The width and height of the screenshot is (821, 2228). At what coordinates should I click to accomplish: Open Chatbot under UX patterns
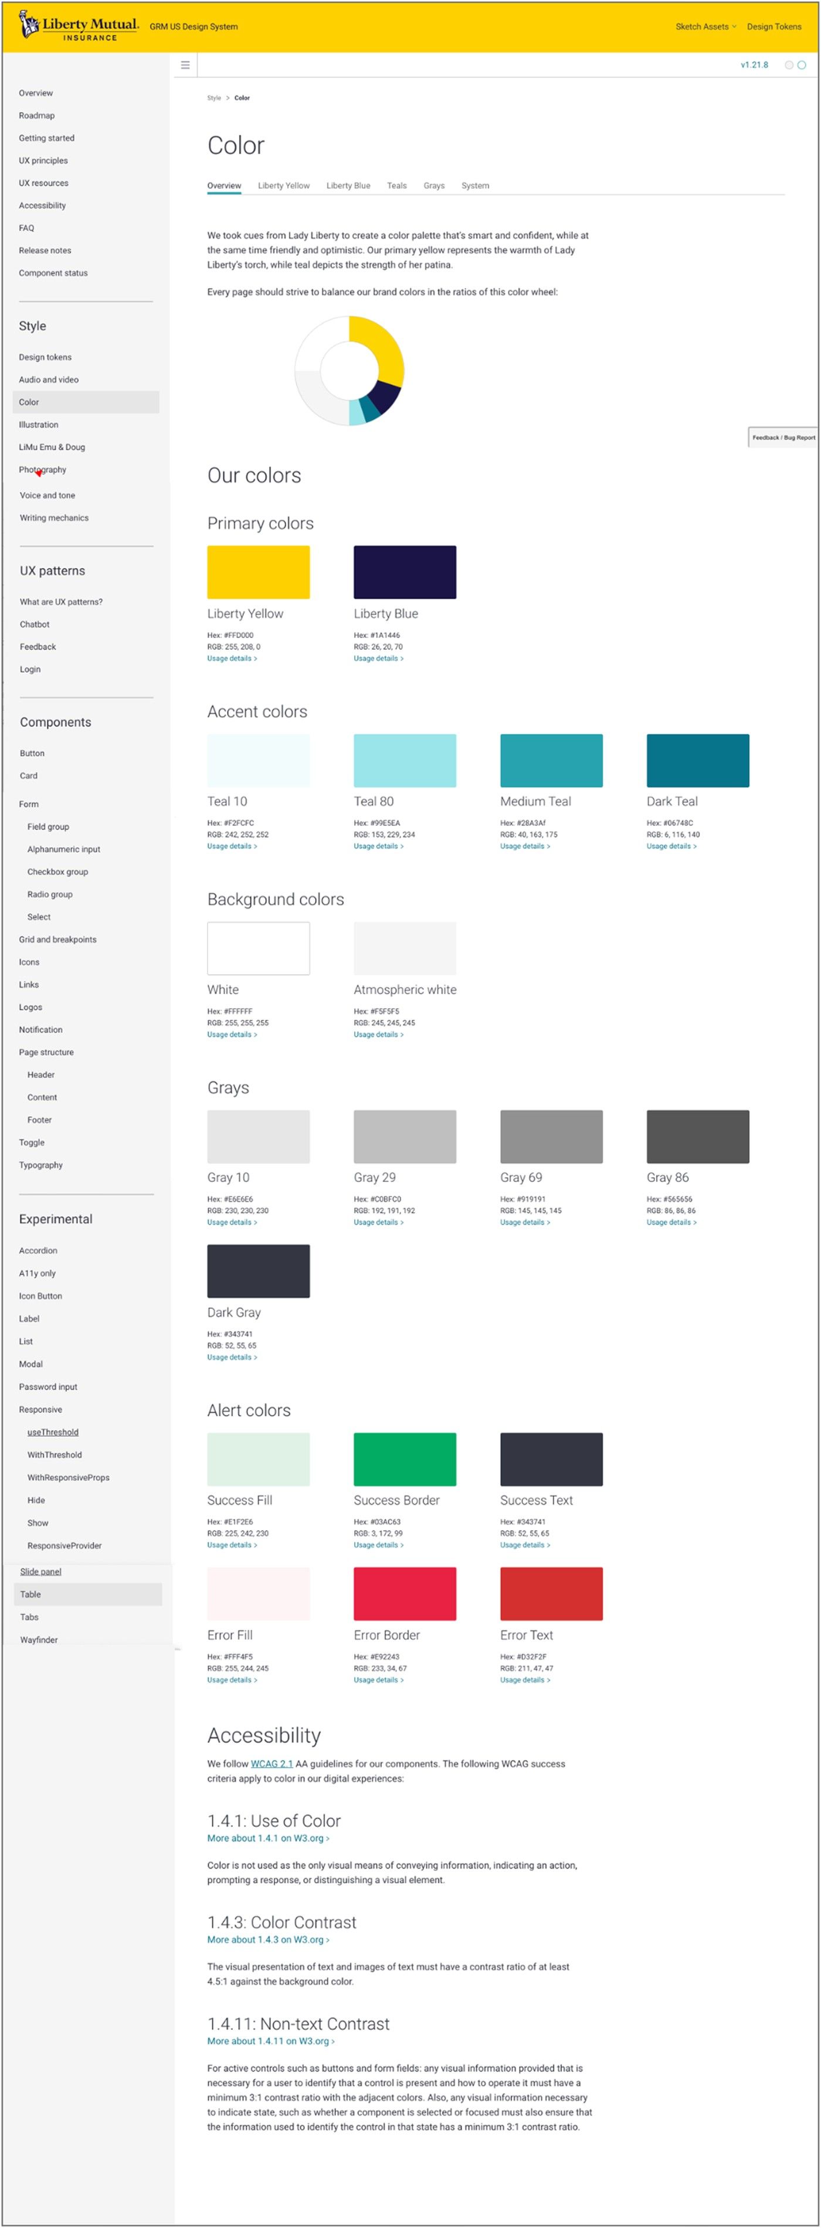35,625
